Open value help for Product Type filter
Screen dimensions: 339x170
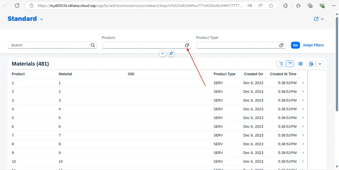point(281,45)
